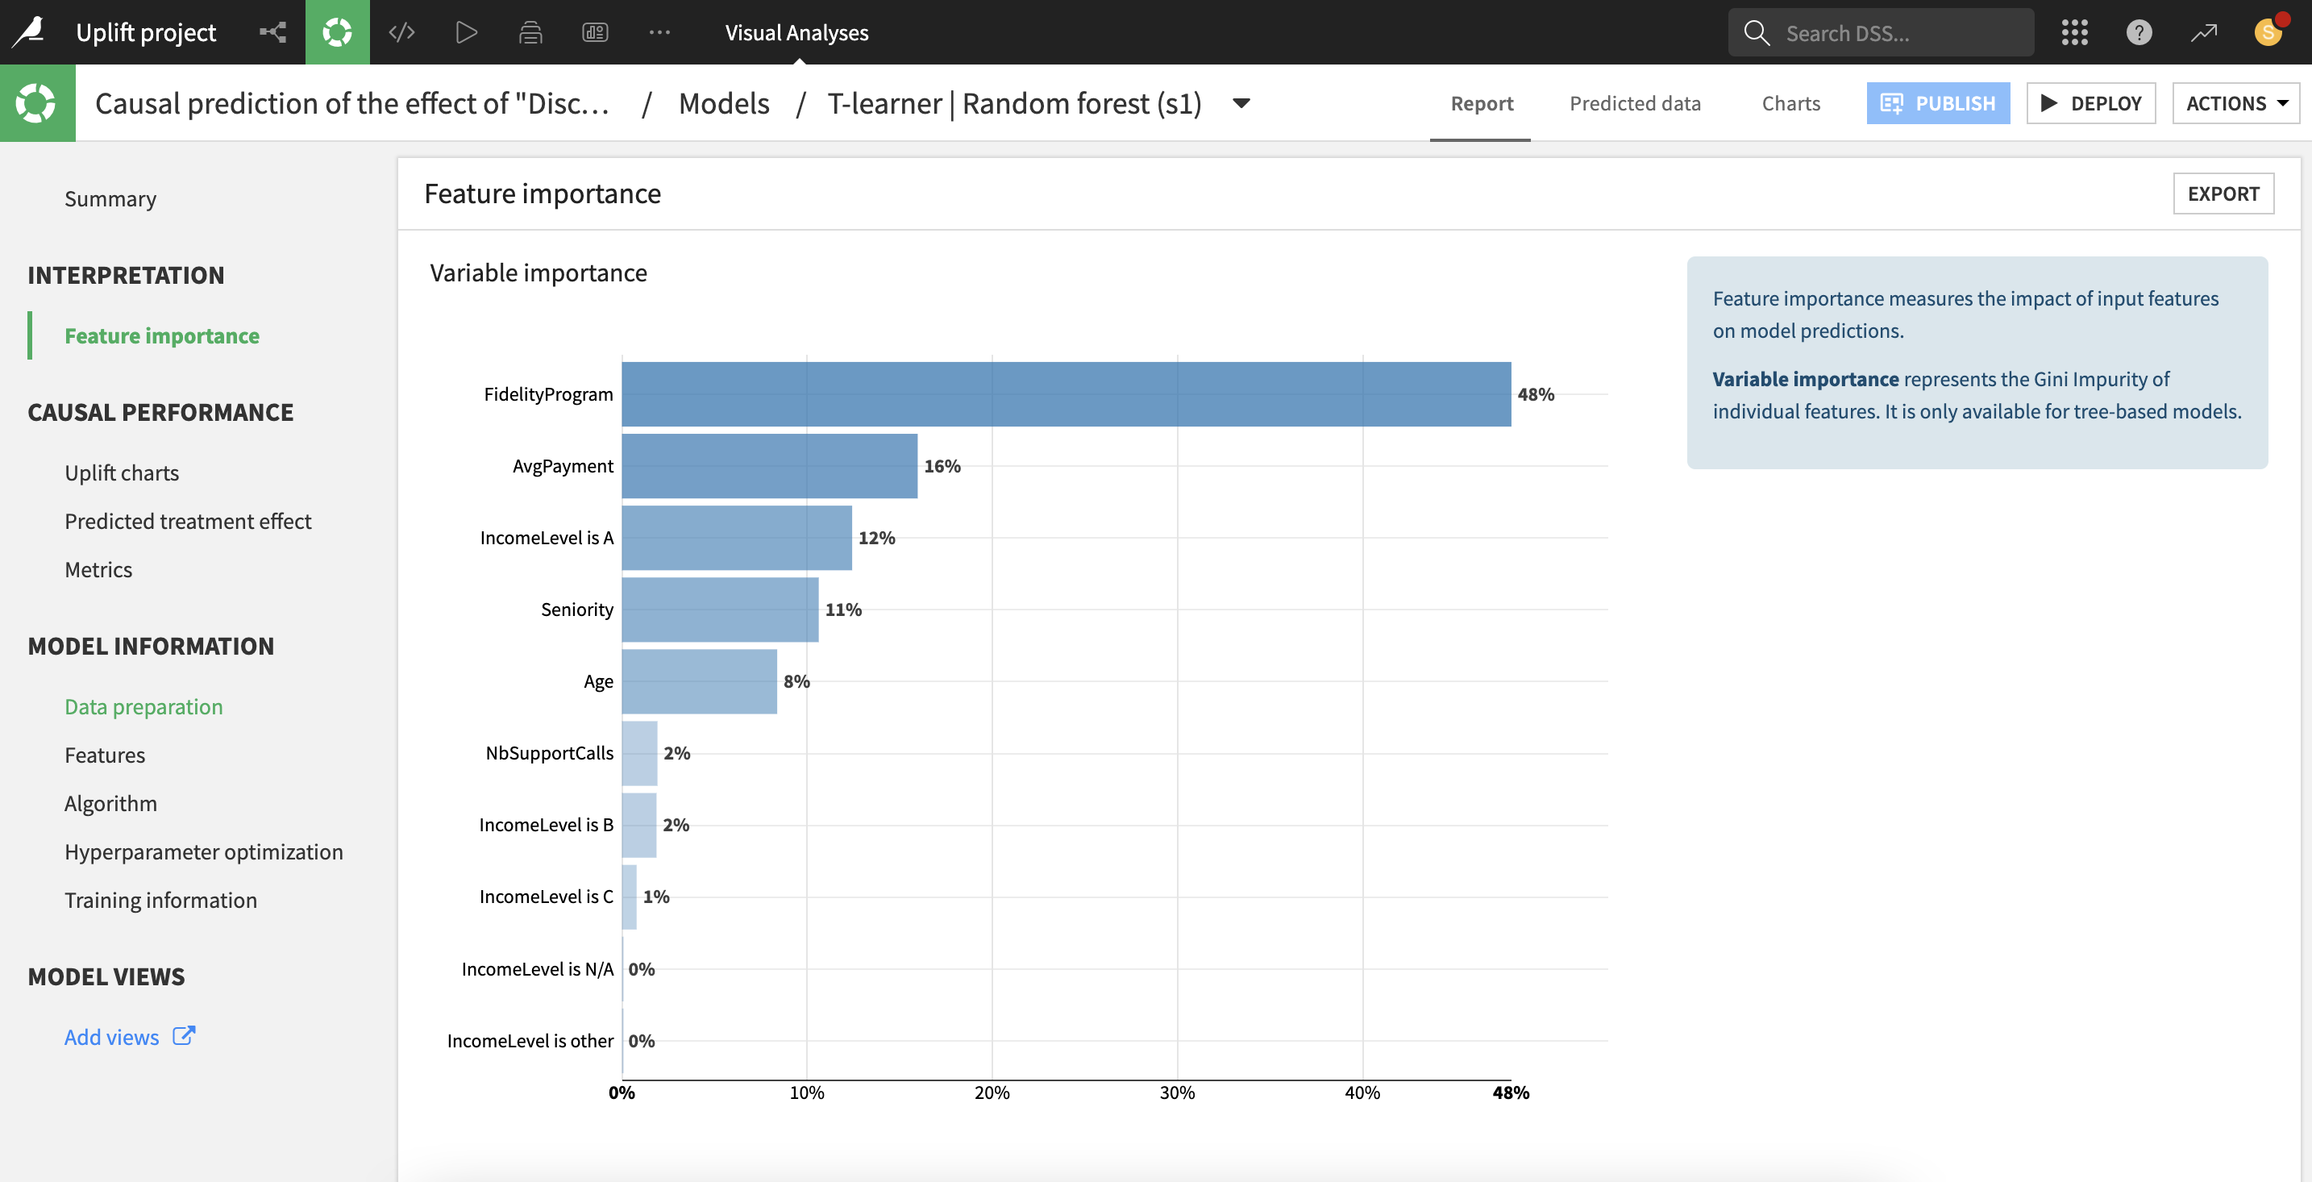2312x1182 pixels.
Task: Click the PUBLISH button
Action: [1938, 103]
